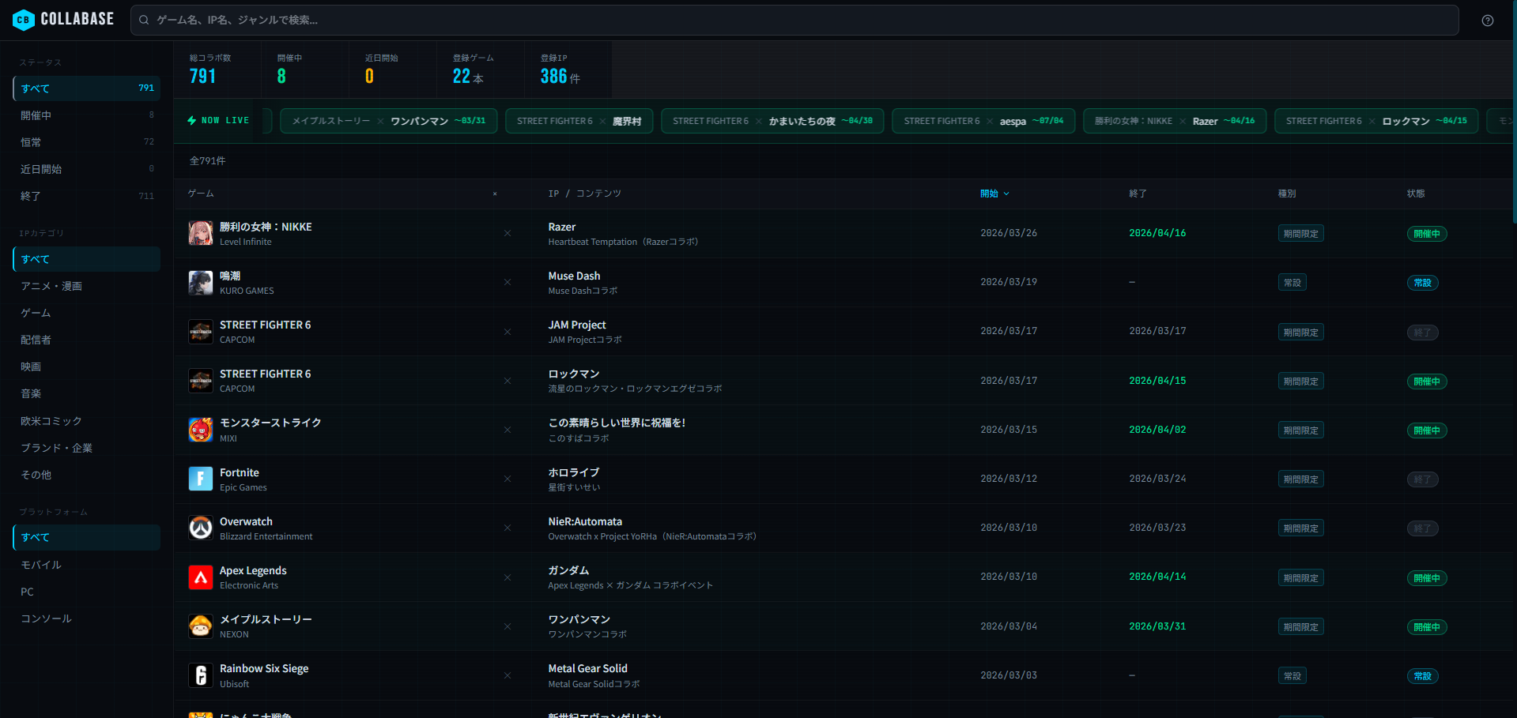The height and width of the screenshot is (718, 1517).
Task: Click the Apex Legends game icon
Action: 200,577
